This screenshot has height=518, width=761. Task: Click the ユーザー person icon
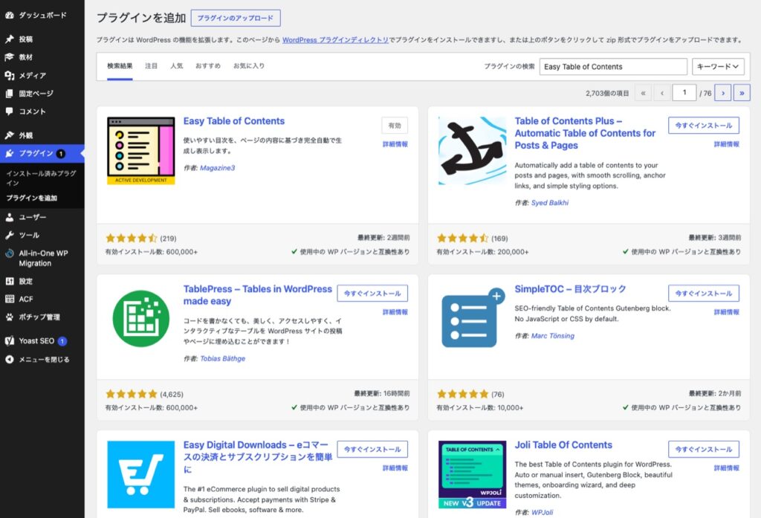point(9,217)
